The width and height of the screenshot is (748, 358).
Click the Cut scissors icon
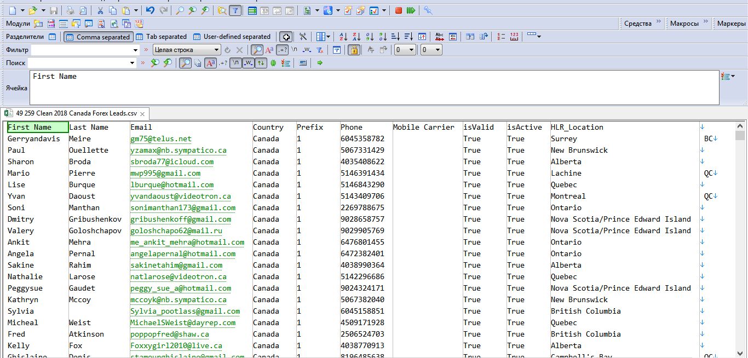tap(100, 10)
